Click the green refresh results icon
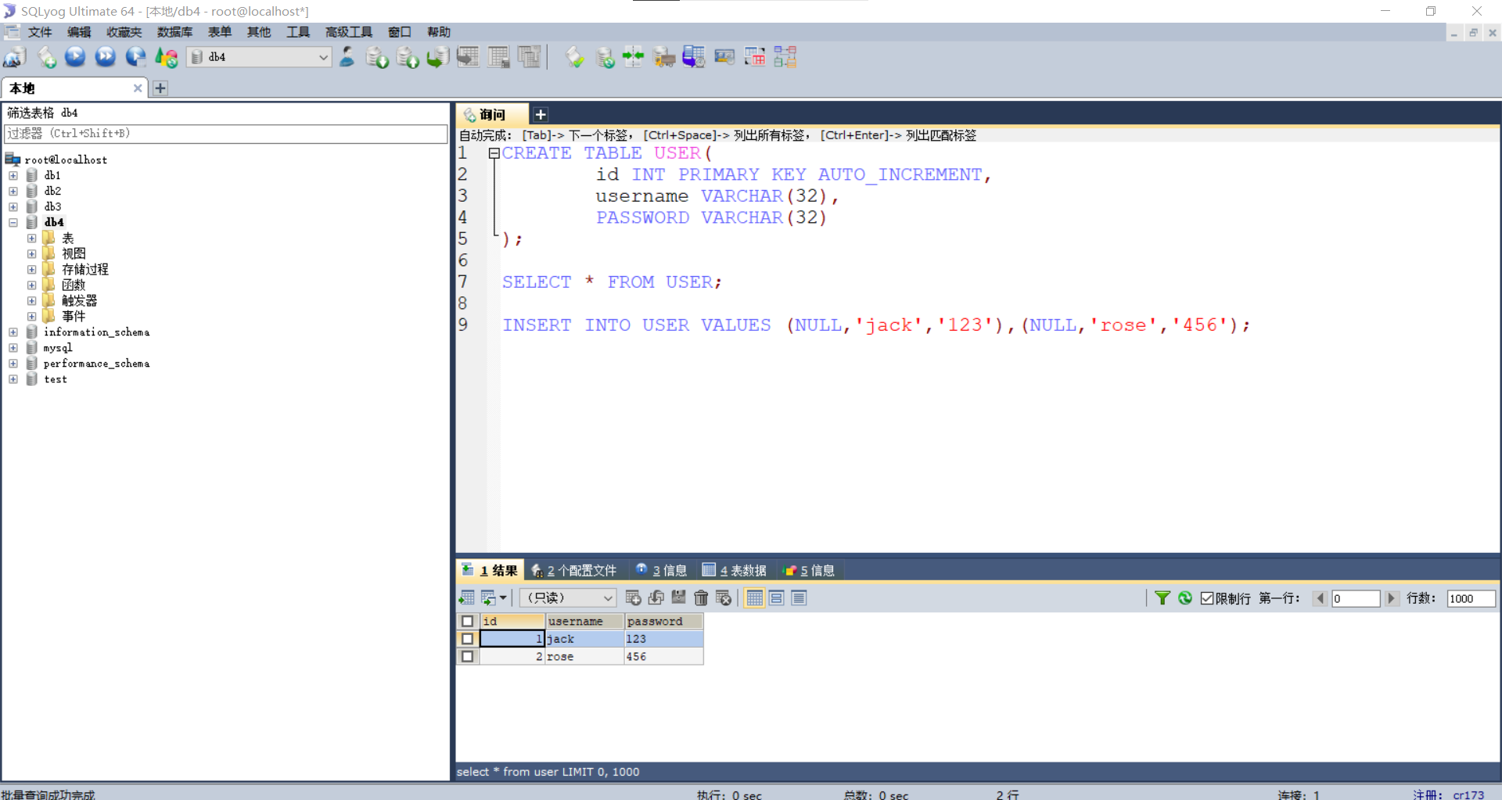The image size is (1502, 800). tap(1185, 598)
